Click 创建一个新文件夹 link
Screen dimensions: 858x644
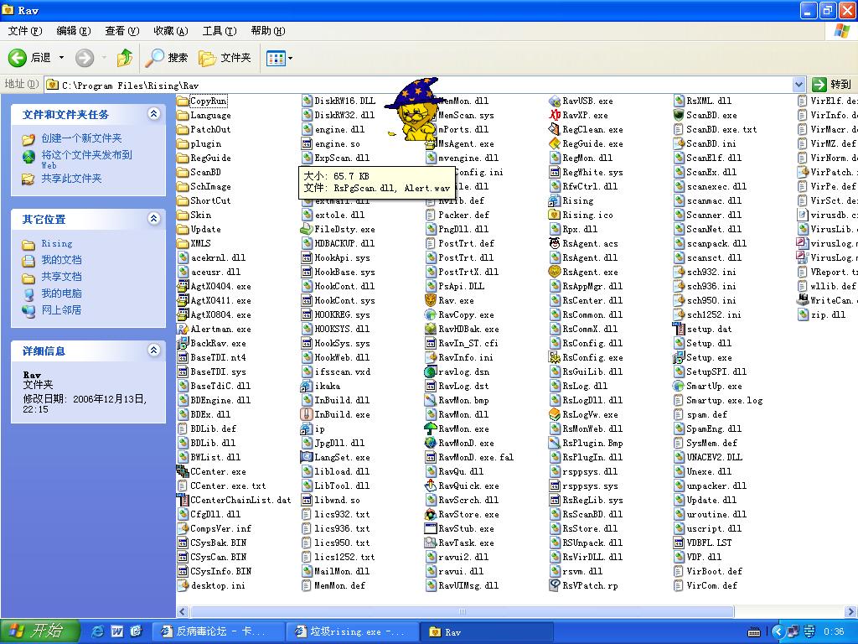coord(81,138)
